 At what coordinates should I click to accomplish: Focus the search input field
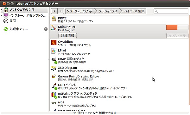pos(171,11)
